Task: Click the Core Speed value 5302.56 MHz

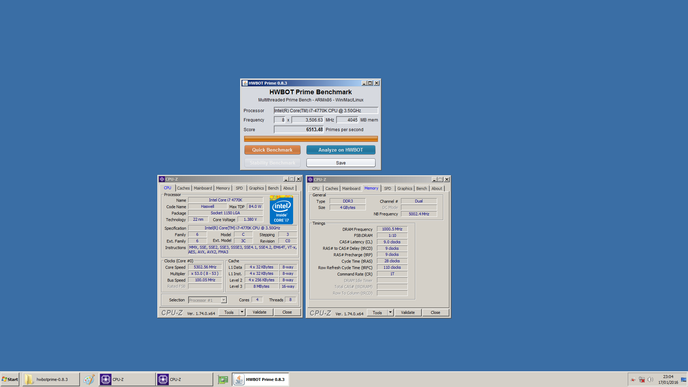Action: (205, 267)
